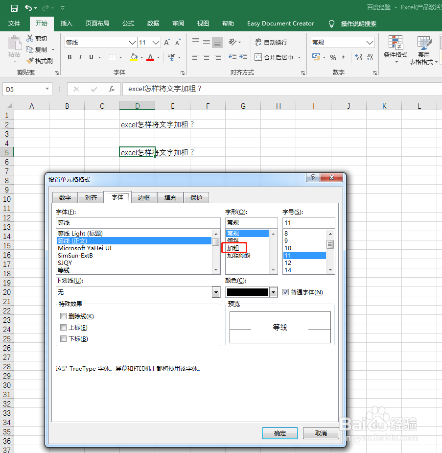Click align right icon
This screenshot has width=442, height=453.
[x=217, y=57]
